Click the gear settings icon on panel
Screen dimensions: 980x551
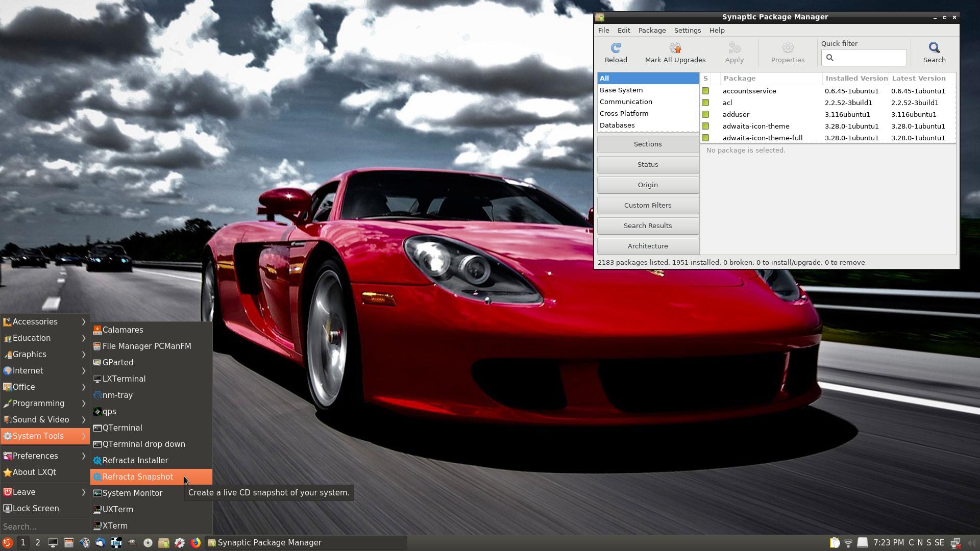pos(179,543)
